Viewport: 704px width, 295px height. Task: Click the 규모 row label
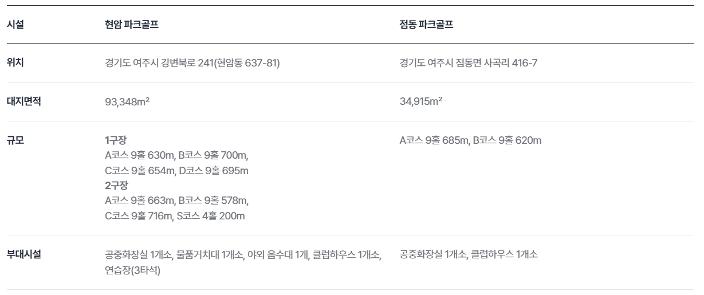pos(15,140)
